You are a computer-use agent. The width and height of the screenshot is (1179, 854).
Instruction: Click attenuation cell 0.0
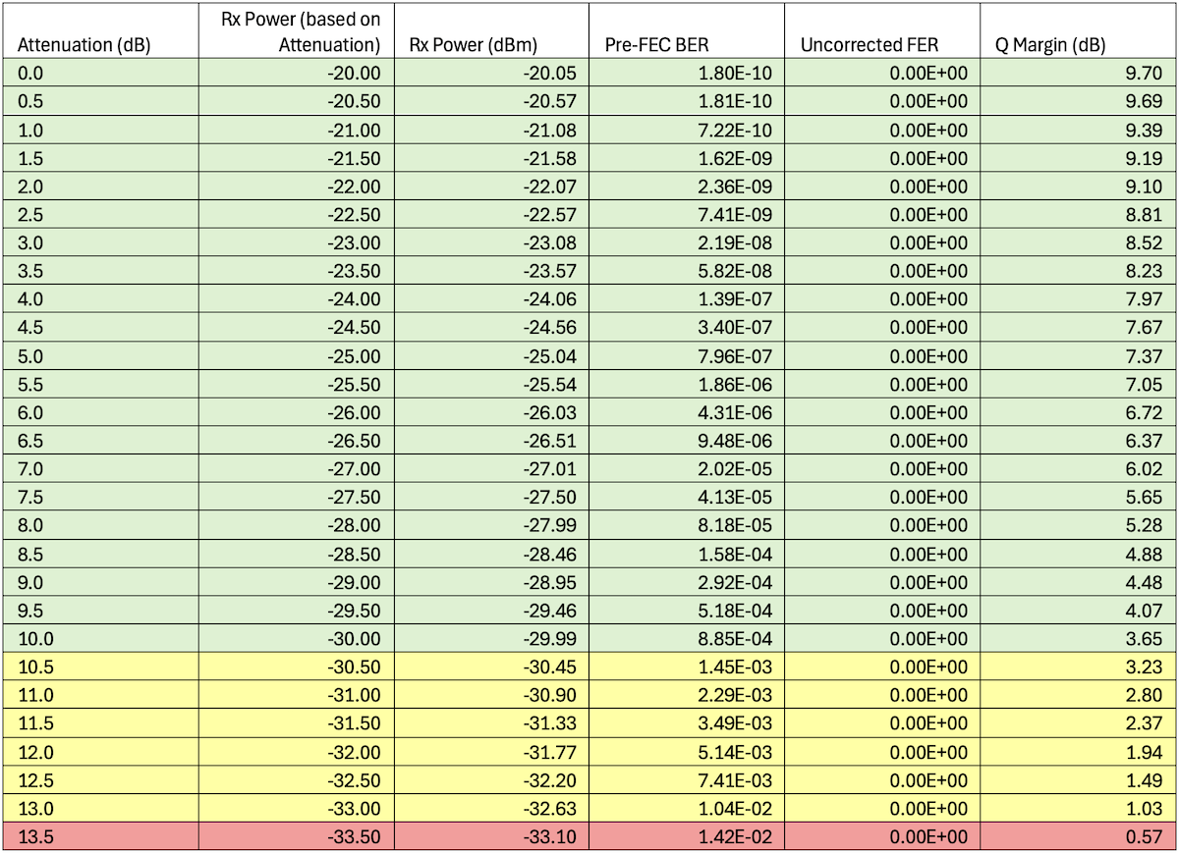click(x=100, y=74)
